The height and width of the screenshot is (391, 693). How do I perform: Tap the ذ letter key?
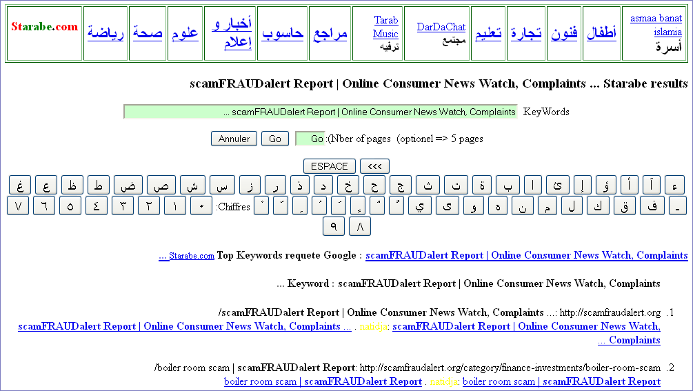[300, 185]
